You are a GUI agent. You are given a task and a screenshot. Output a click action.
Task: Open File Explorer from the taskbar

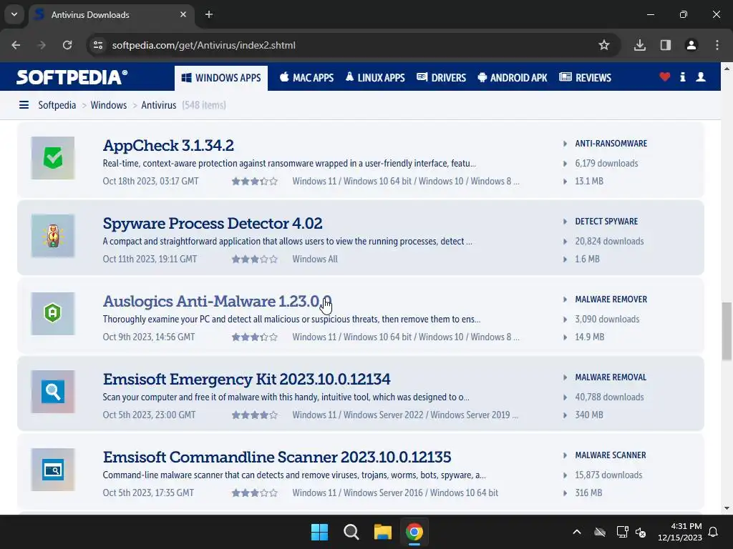click(382, 532)
